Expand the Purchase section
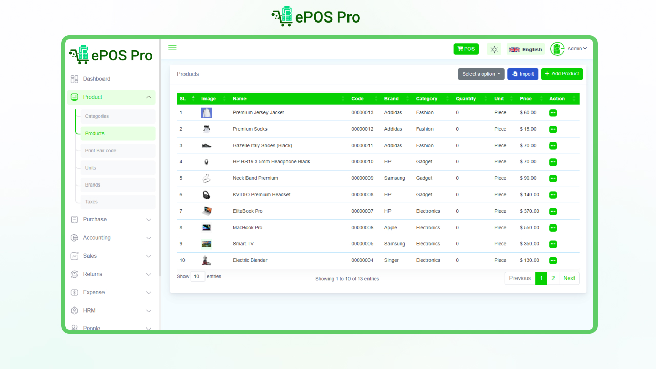The width and height of the screenshot is (656, 369). (95, 219)
